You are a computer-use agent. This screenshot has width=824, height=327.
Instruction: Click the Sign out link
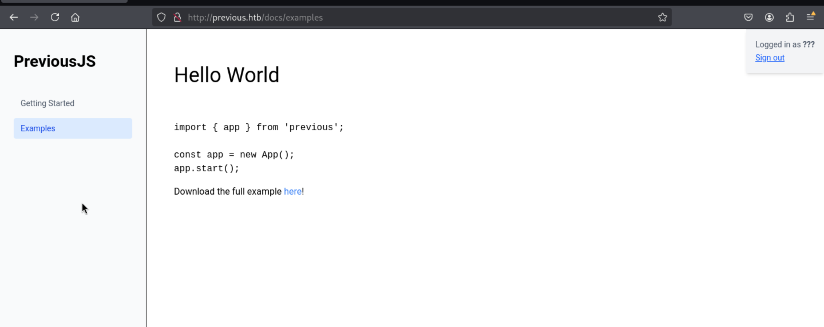[x=770, y=58]
